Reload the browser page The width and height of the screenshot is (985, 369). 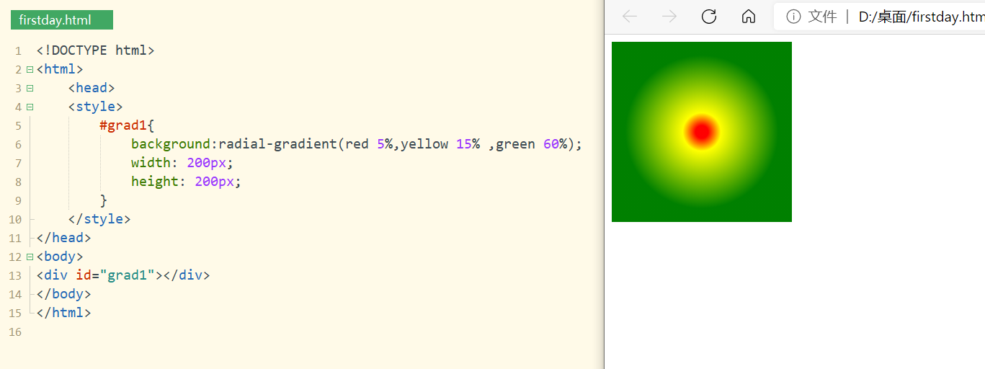pyautogui.click(x=709, y=17)
